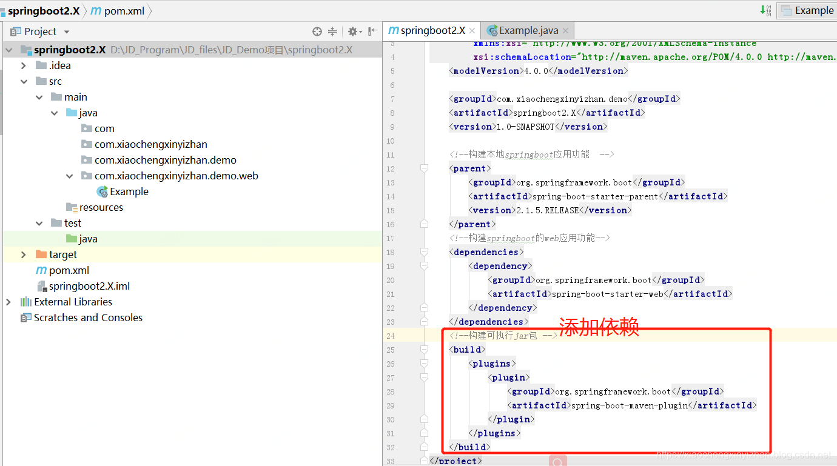Click the com.xiaochengxinyizhan.demo groupId text

pos(562,99)
